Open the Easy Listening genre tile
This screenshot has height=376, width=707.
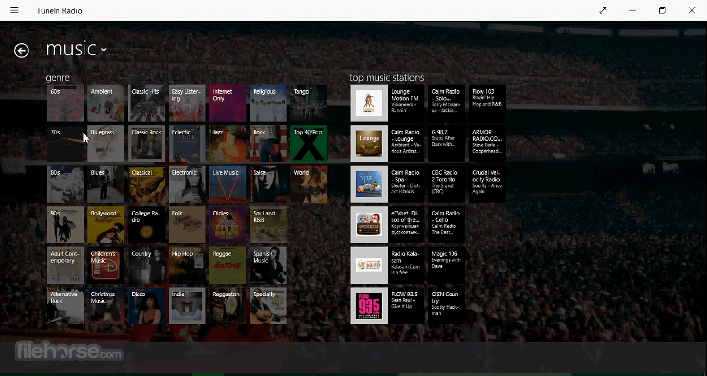(187, 103)
